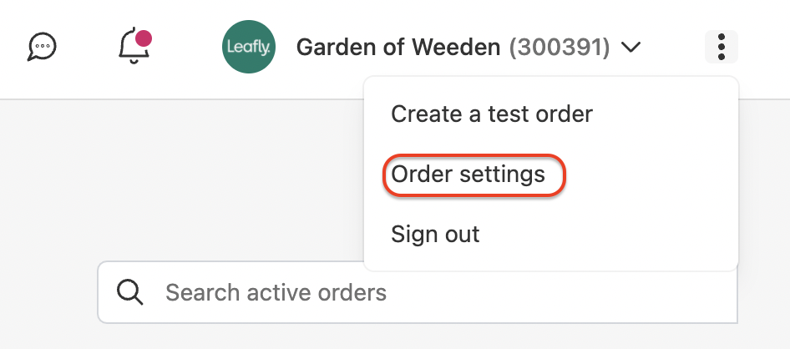790x349 pixels.
Task: Click the bell clapper below the bell
Action: point(133,62)
